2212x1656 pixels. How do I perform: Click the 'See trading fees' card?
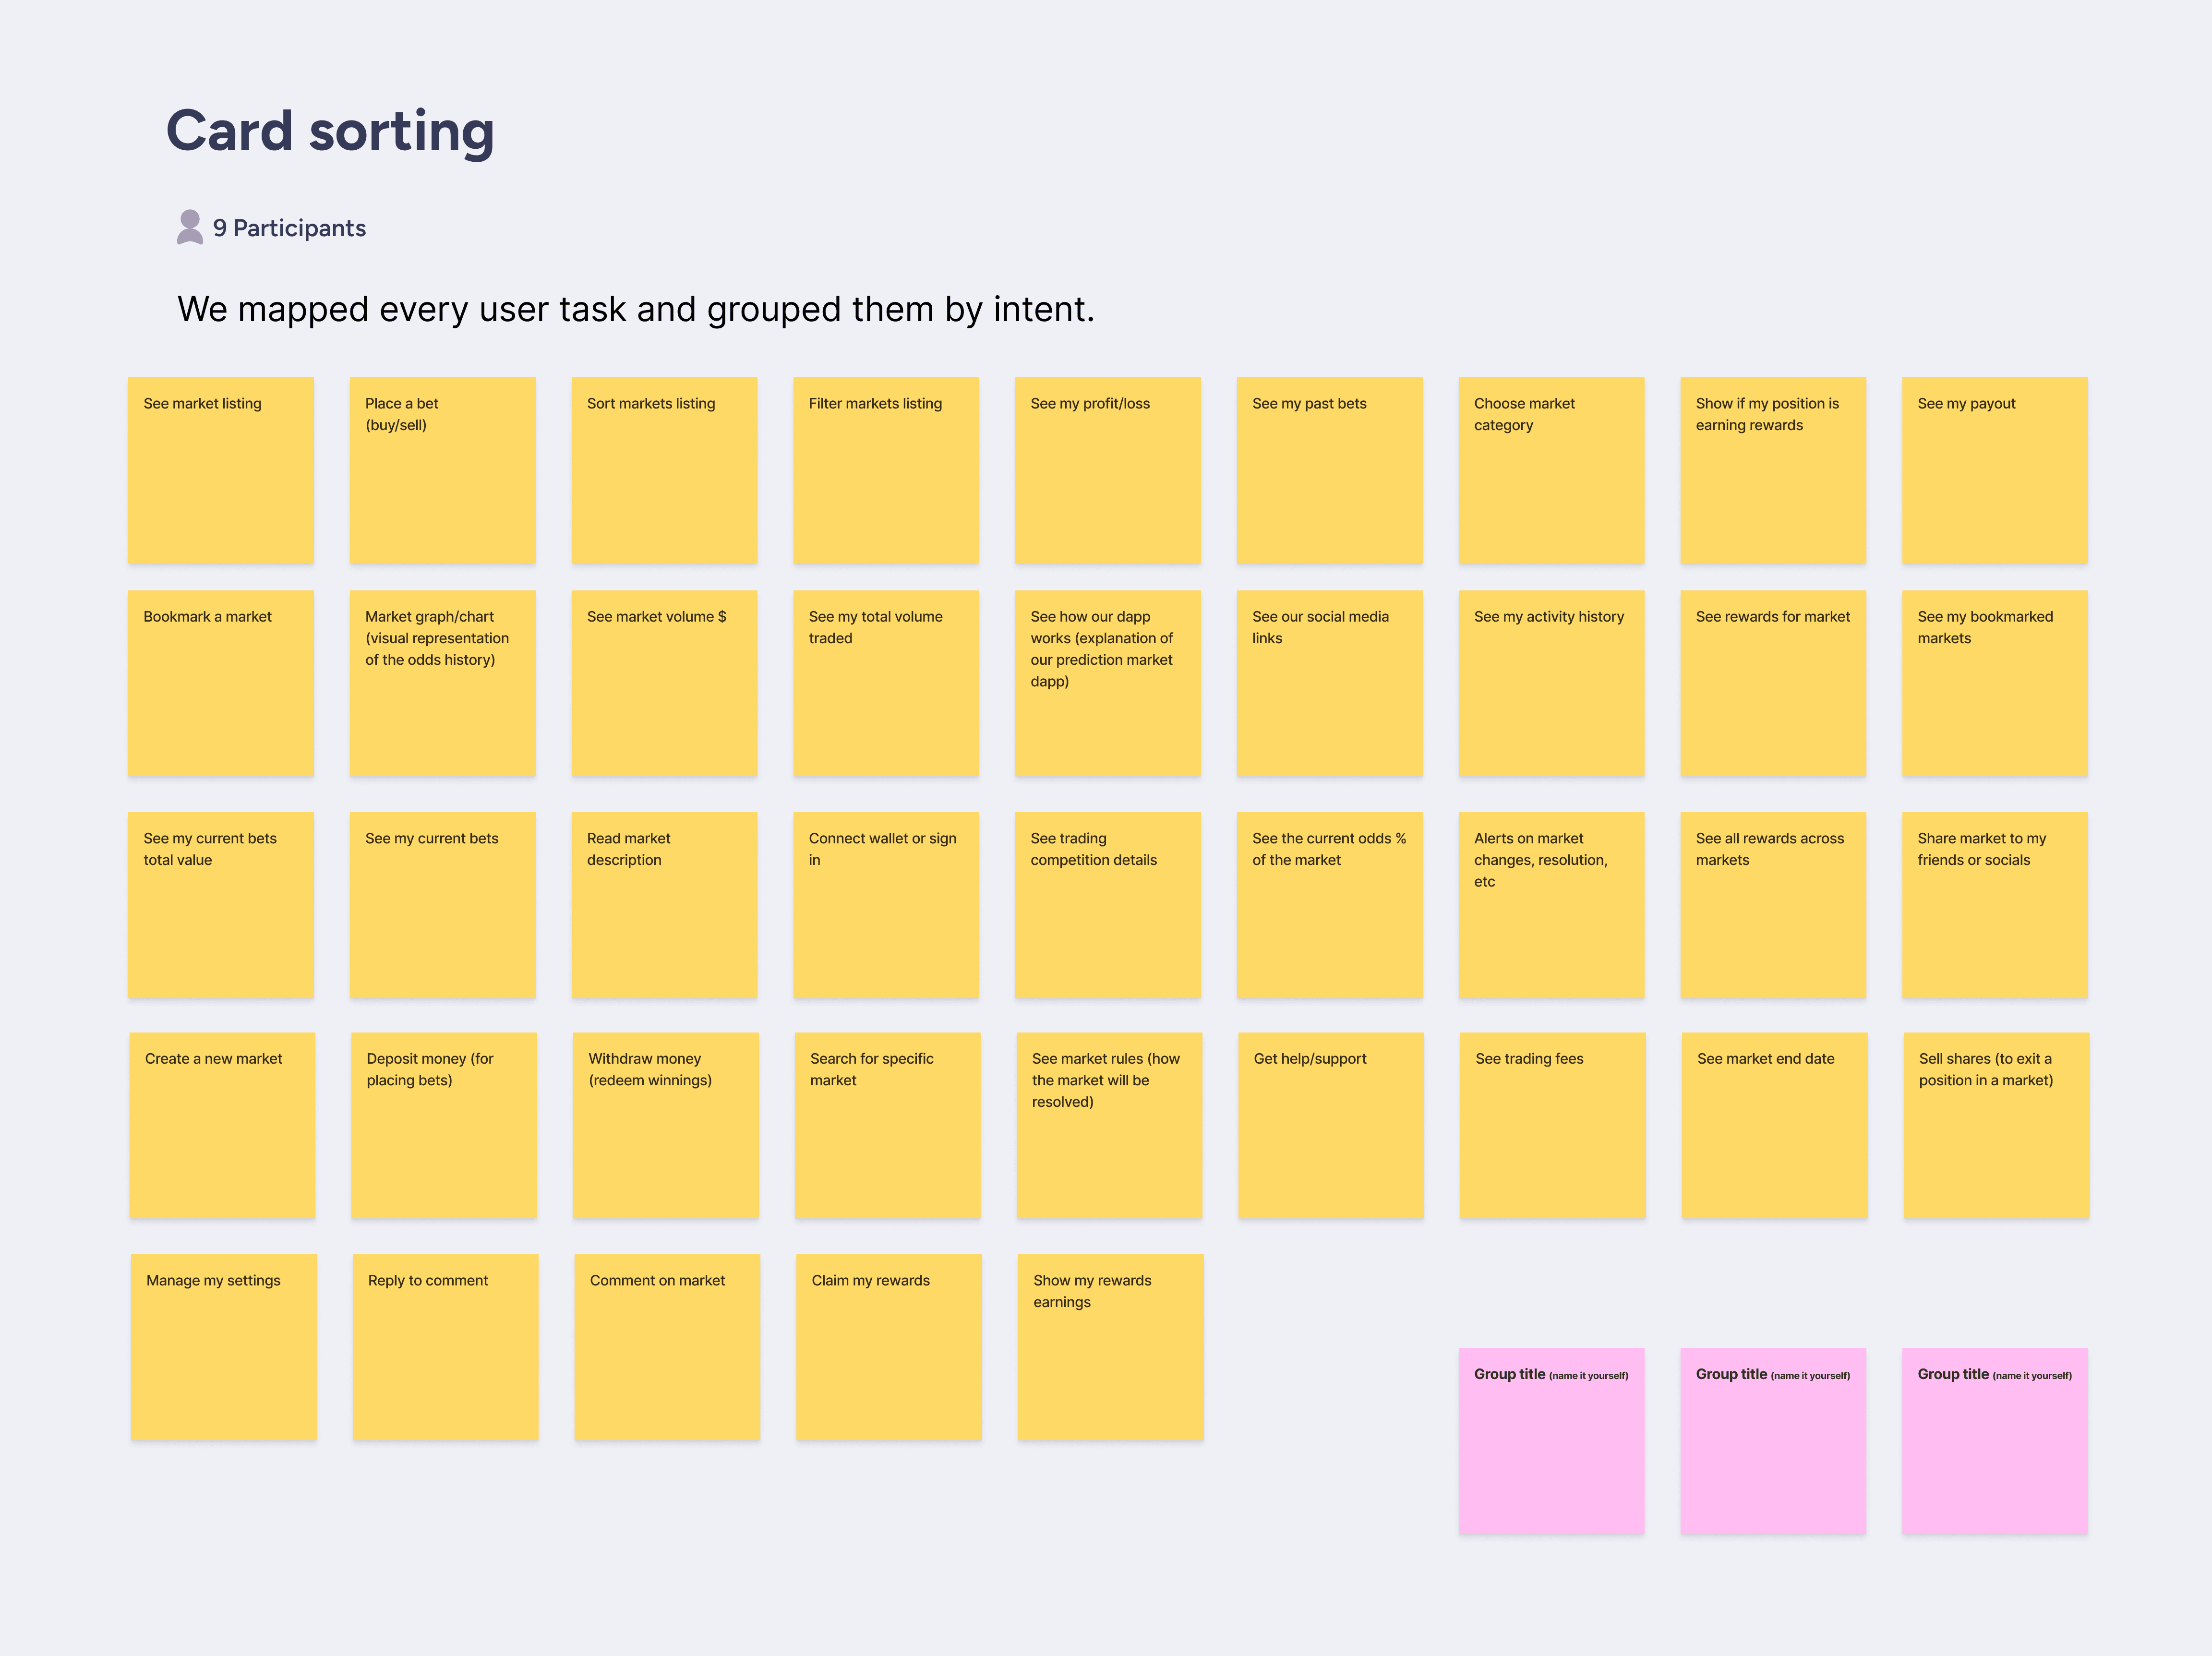(x=1552, y=1125)
